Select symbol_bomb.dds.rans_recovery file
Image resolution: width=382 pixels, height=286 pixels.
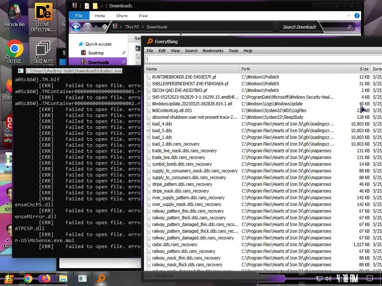pyautogui.click(x=182, y=164)
